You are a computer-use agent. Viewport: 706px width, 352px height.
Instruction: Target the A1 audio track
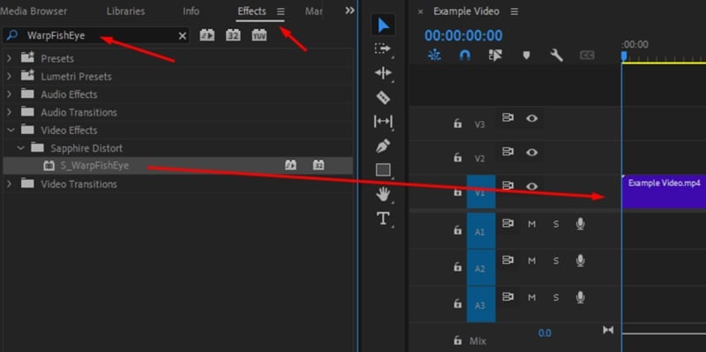481,231
